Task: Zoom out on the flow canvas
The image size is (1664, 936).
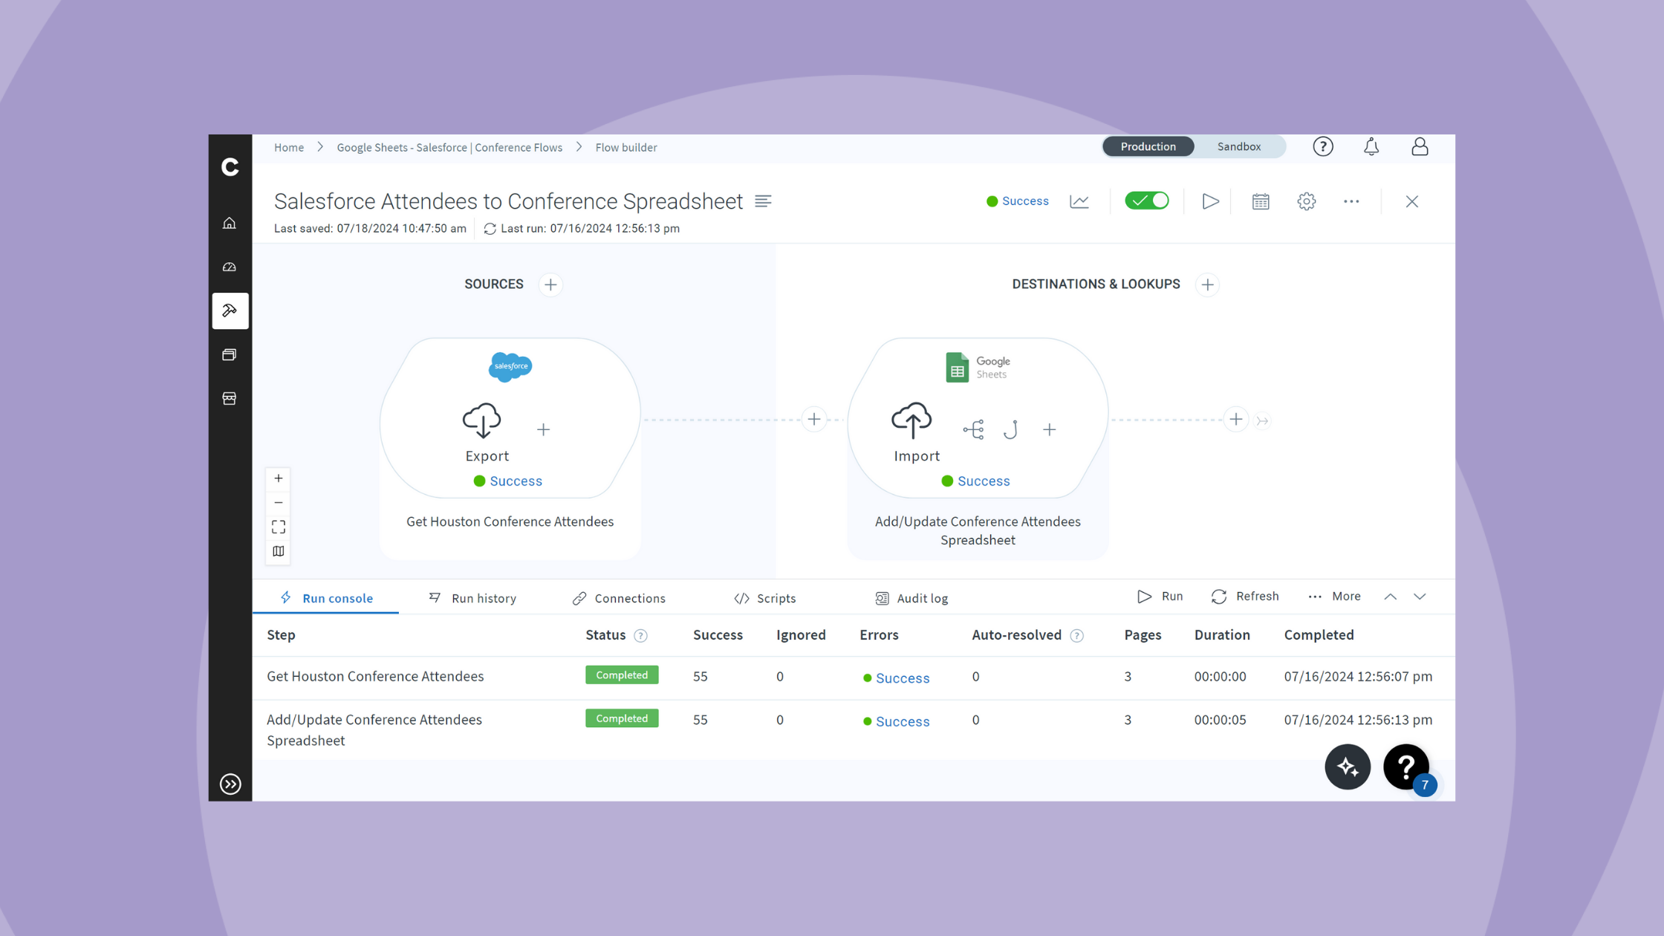Action: (279, 503)
